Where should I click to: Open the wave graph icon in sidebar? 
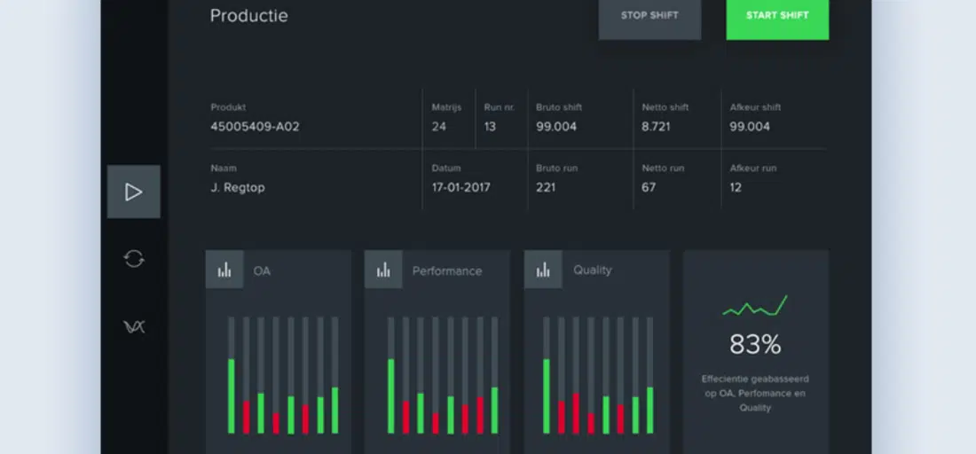tap(133, 327)
